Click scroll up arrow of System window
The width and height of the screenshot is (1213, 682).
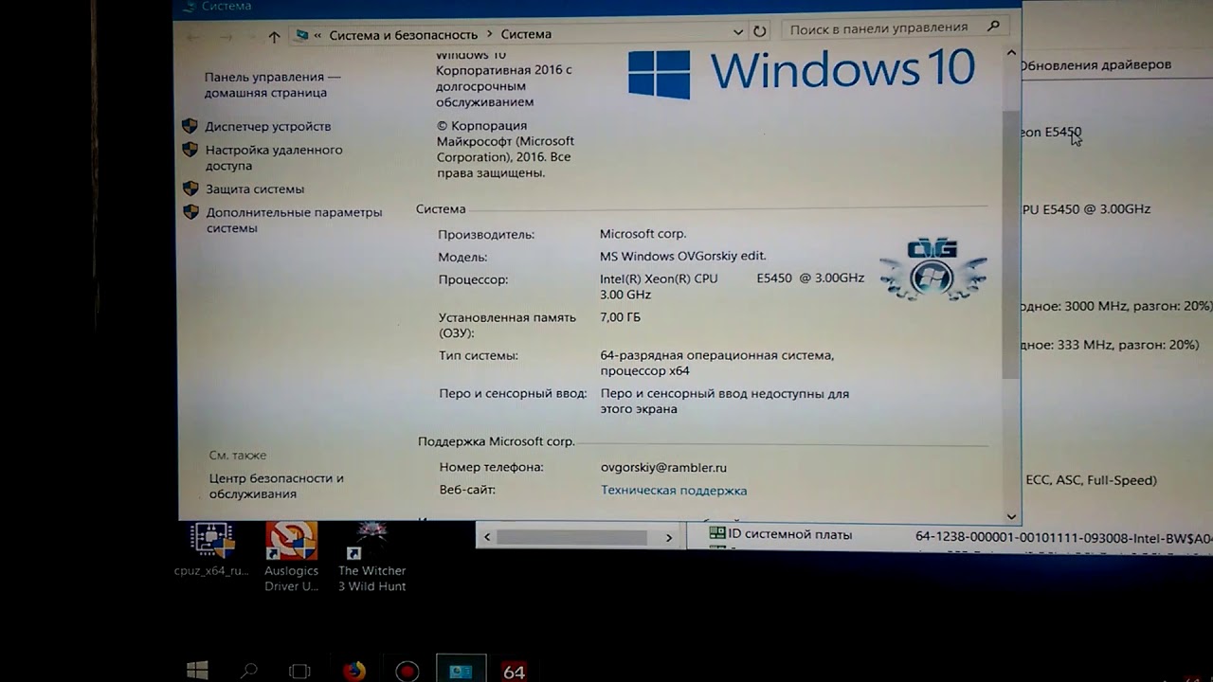[x=1011, y=53]
